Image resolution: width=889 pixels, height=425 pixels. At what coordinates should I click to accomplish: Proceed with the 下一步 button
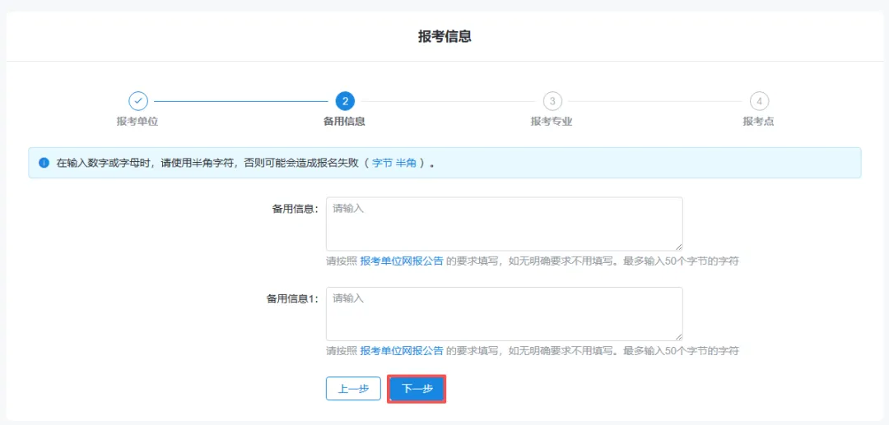coord(417,389)
